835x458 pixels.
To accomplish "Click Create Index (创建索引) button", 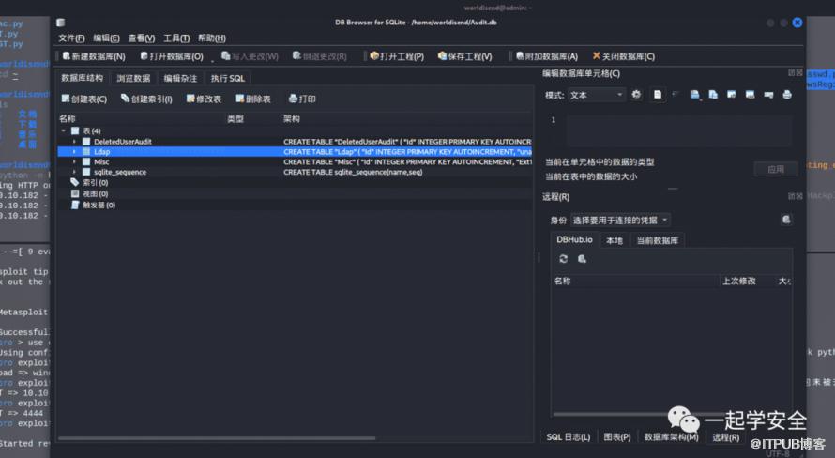I will pyautogui.click(x=146, y=99).
